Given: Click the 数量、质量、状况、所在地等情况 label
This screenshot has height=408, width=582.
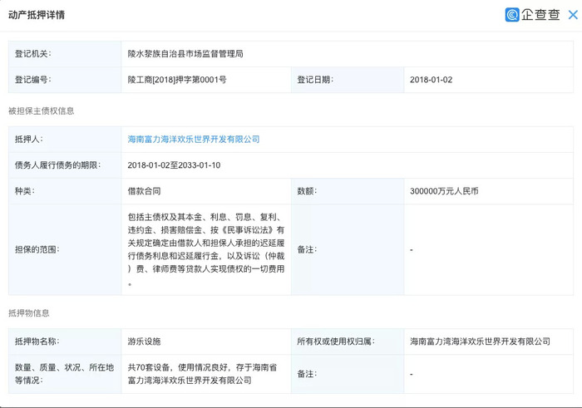Looking at the screenshot, I should coord(64,373).
